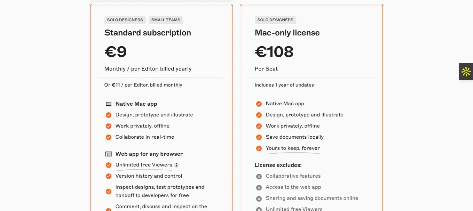Screen dimensions: 473x211
Task: Click the checkmark next to Save documents locally
Action: tap(259, 137)
